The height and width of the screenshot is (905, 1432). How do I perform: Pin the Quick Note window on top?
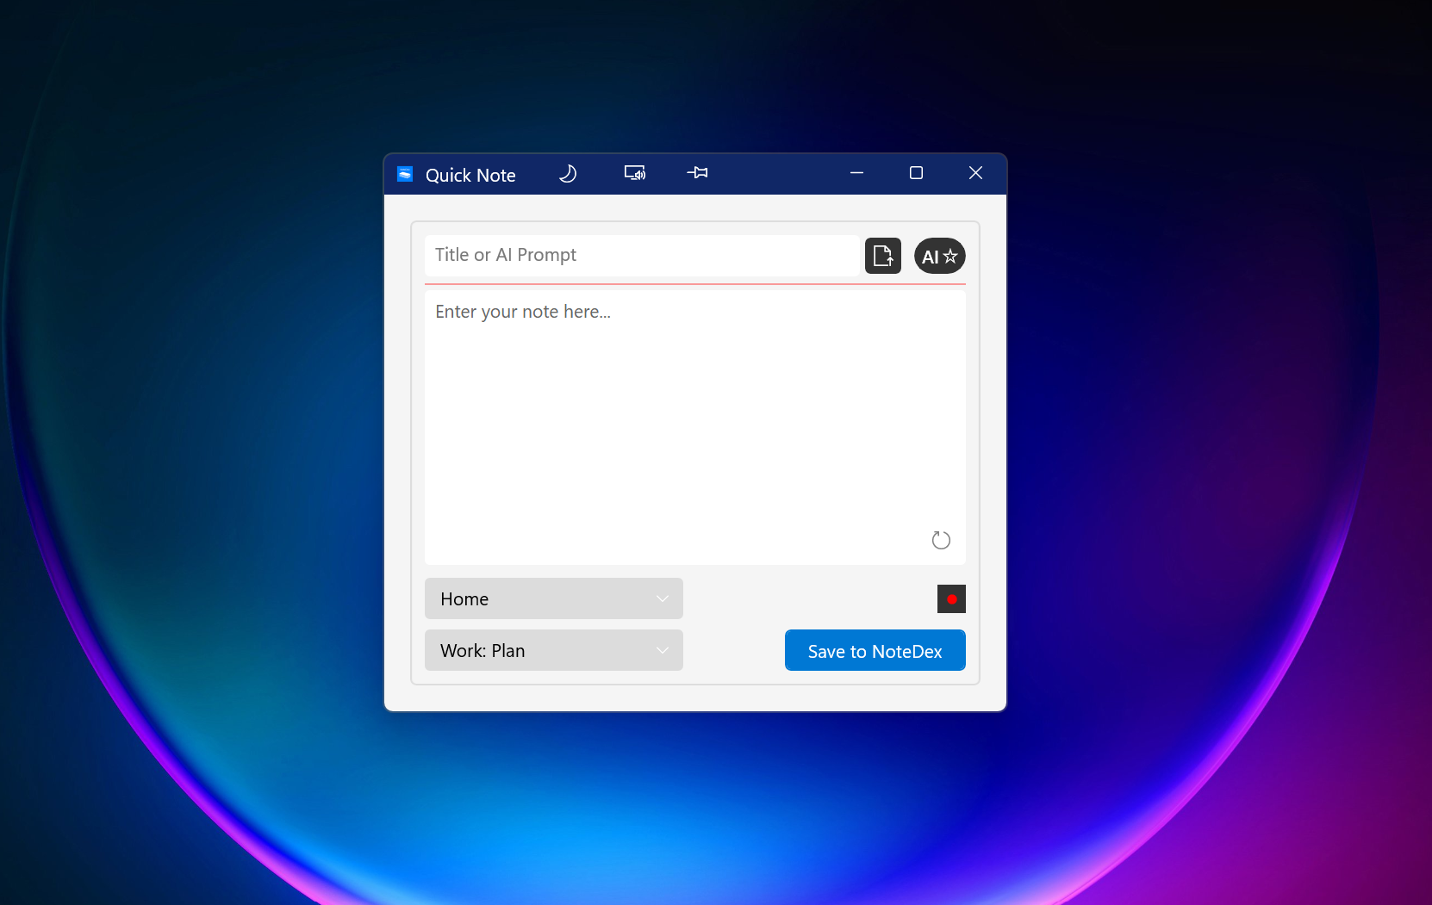click(x=697, y=173)
